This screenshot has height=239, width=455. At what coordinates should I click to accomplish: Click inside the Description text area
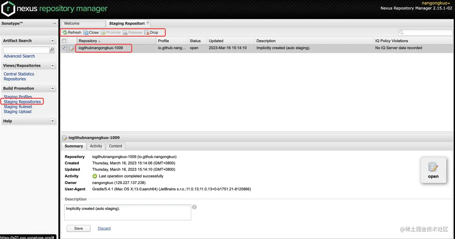point(128,212)
